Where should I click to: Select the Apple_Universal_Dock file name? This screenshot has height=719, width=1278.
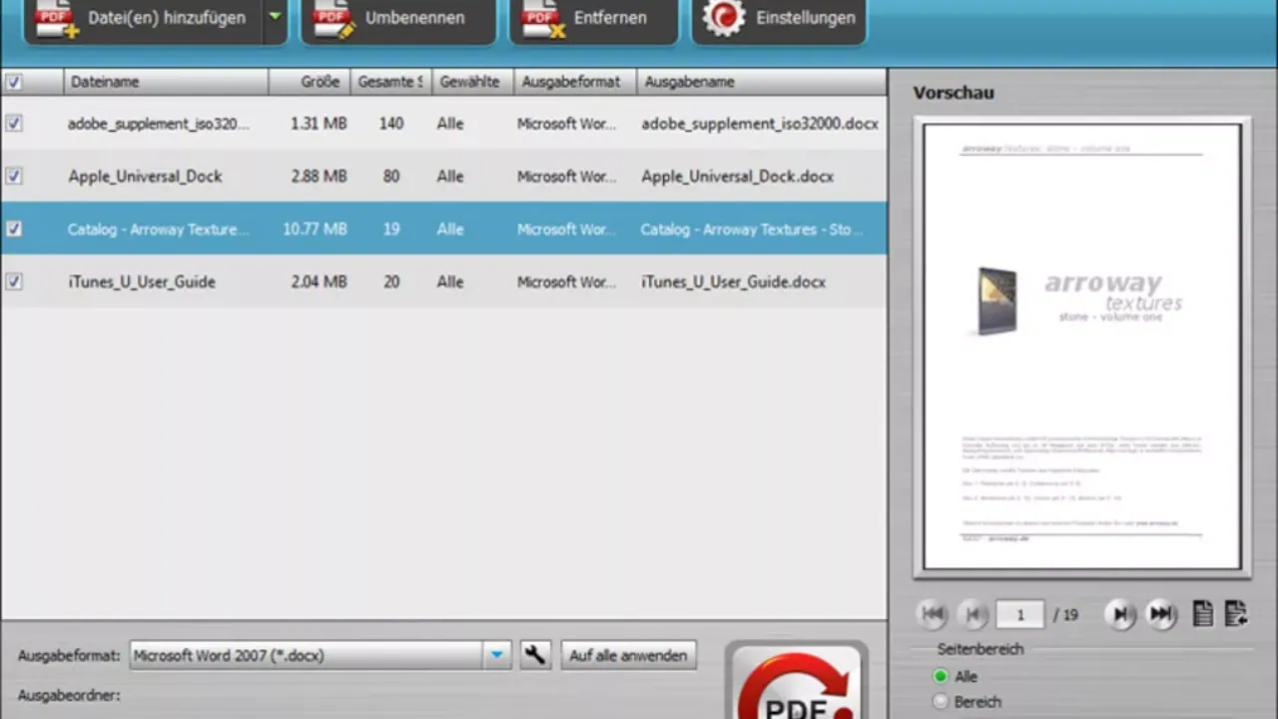(x=145, y=177)
